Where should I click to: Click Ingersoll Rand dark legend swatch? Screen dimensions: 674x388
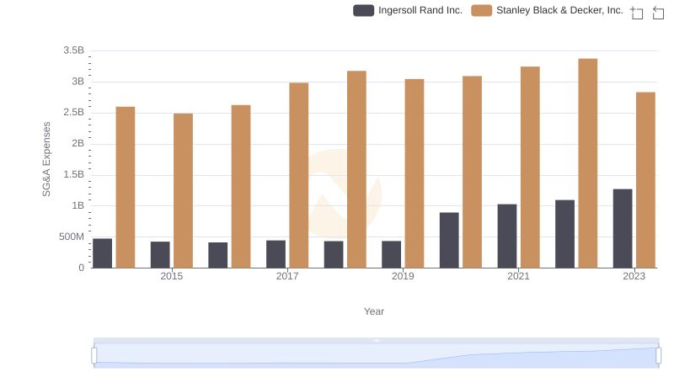click(364, 10)
